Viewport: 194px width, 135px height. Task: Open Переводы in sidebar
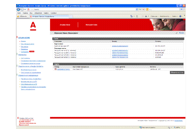[24, 49]
